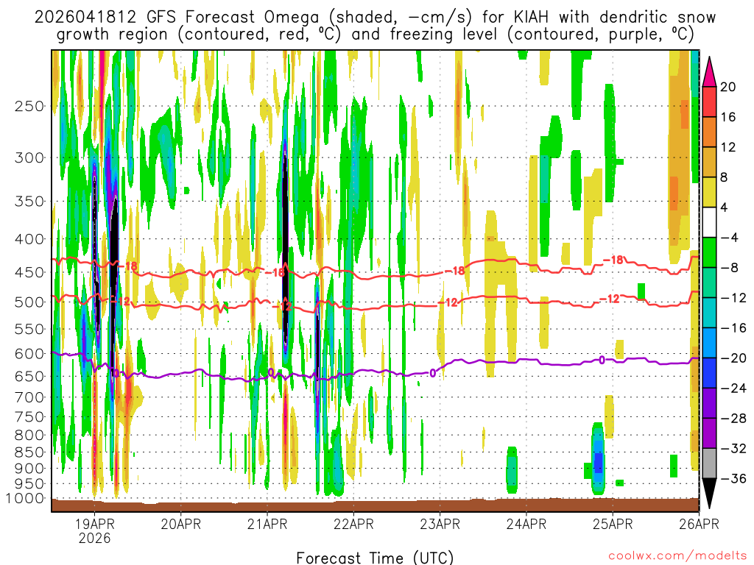The height and width of the screenshot is (565, 754).
Task: Click the 750 pressure level label
Action: pos(29,417)
